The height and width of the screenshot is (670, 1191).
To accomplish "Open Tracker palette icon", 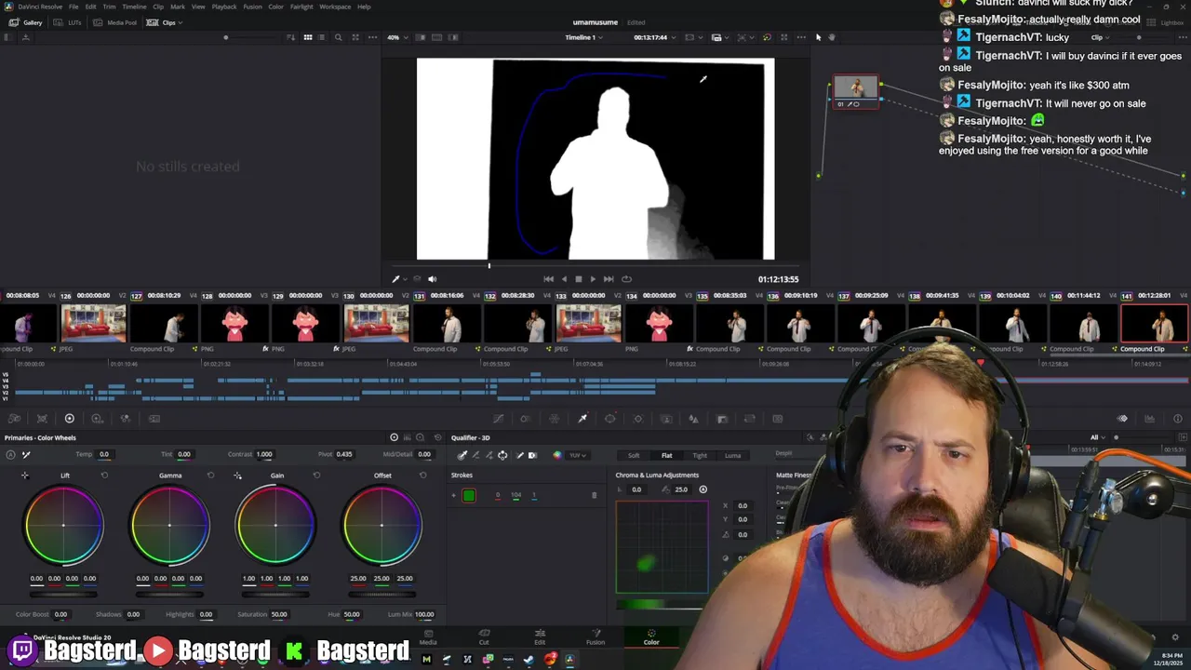I will point(638,419).
